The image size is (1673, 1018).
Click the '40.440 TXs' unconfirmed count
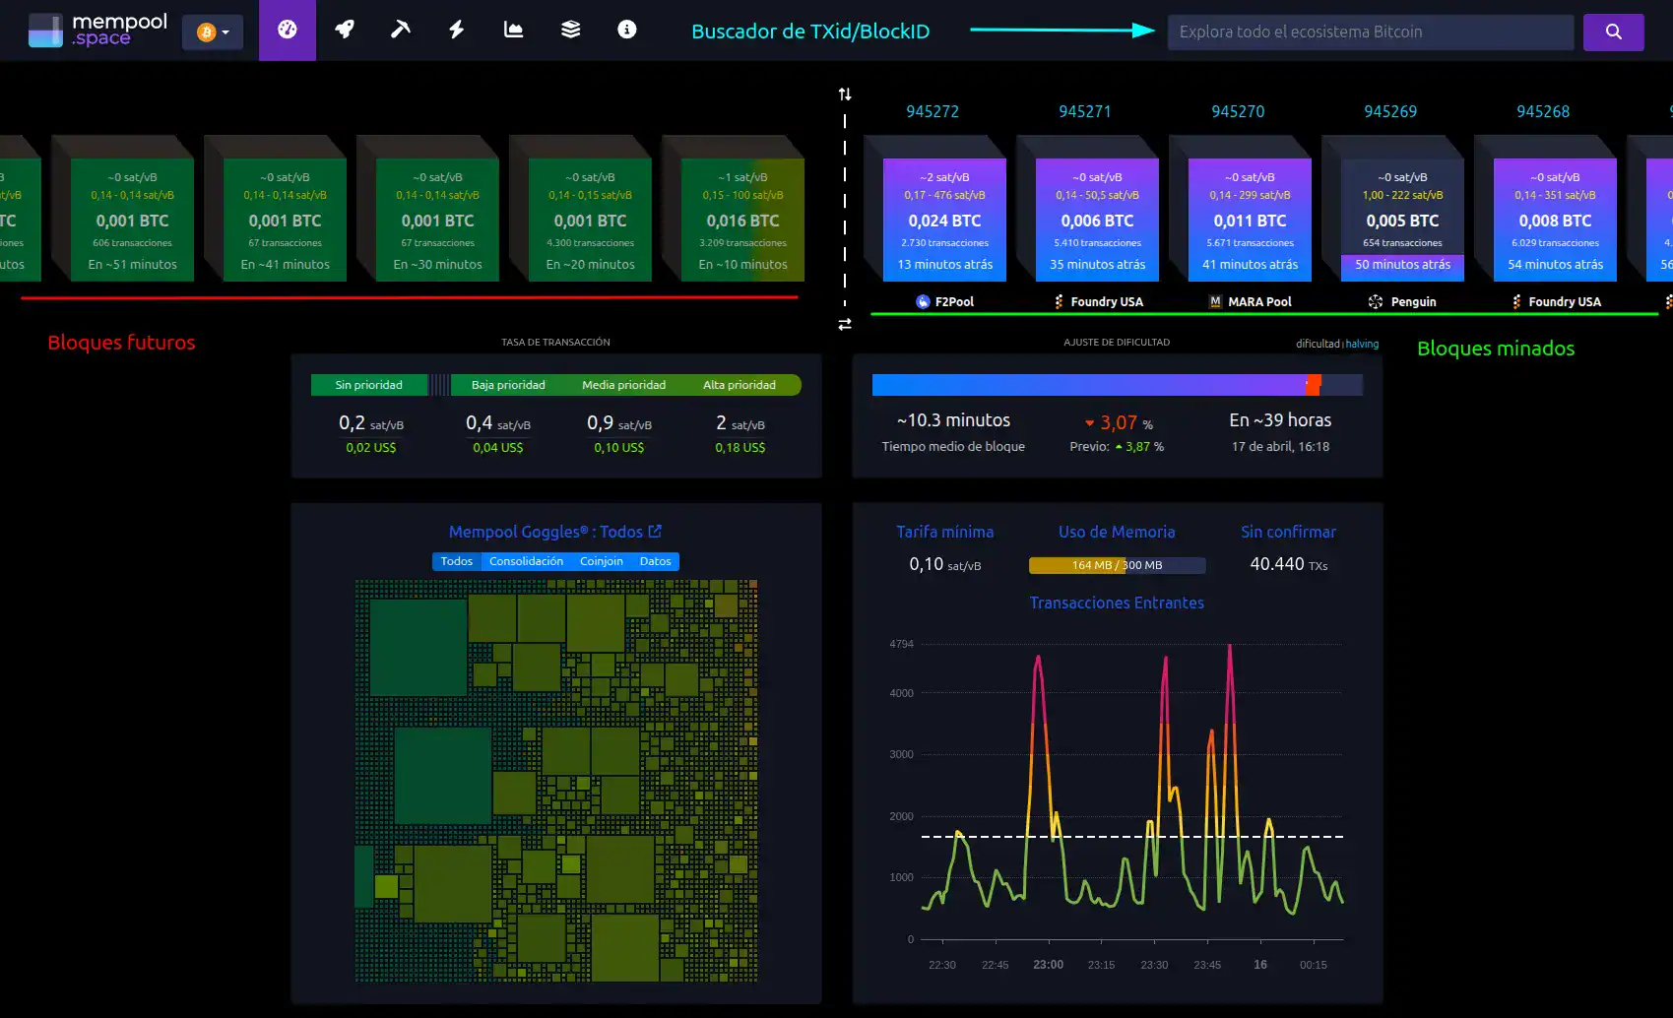(x=1288, y=564)
